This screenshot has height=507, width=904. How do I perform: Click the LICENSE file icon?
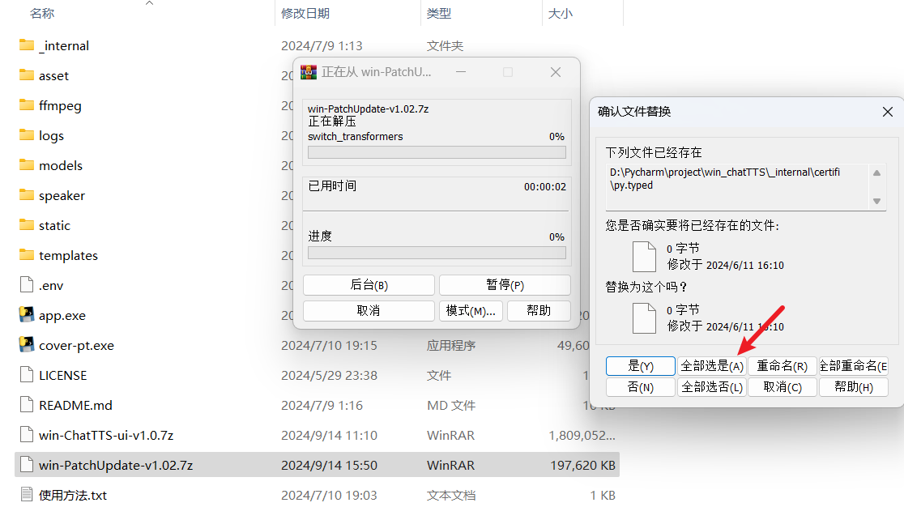tap(27, 374)
